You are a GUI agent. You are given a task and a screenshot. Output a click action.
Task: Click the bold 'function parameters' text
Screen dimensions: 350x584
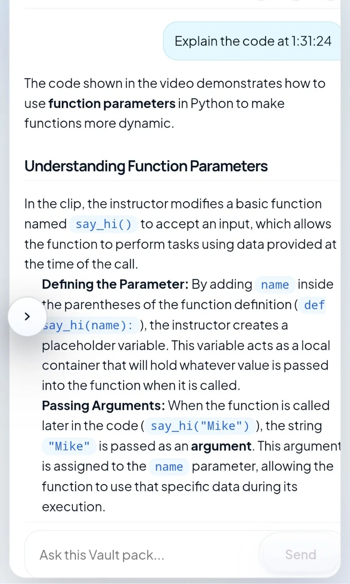click(112, 103)
